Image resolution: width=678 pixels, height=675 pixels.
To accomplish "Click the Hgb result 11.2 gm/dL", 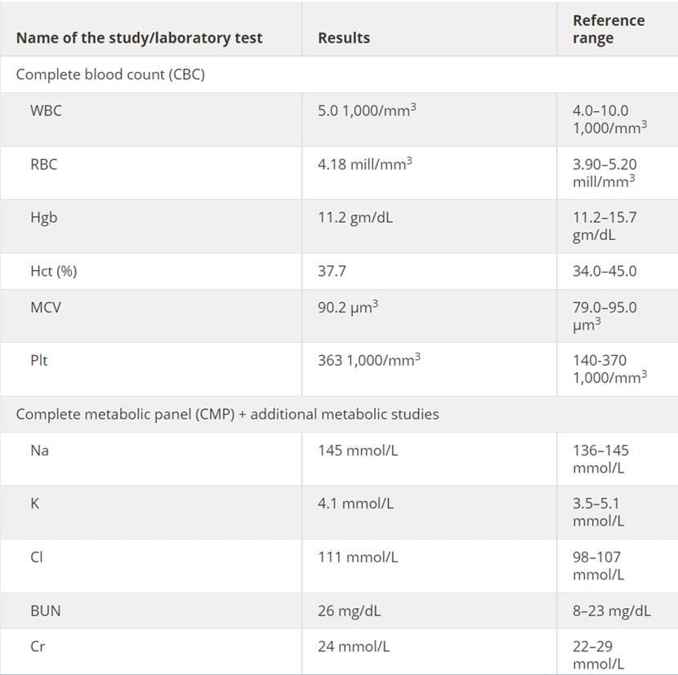I will tap(355, 217).
